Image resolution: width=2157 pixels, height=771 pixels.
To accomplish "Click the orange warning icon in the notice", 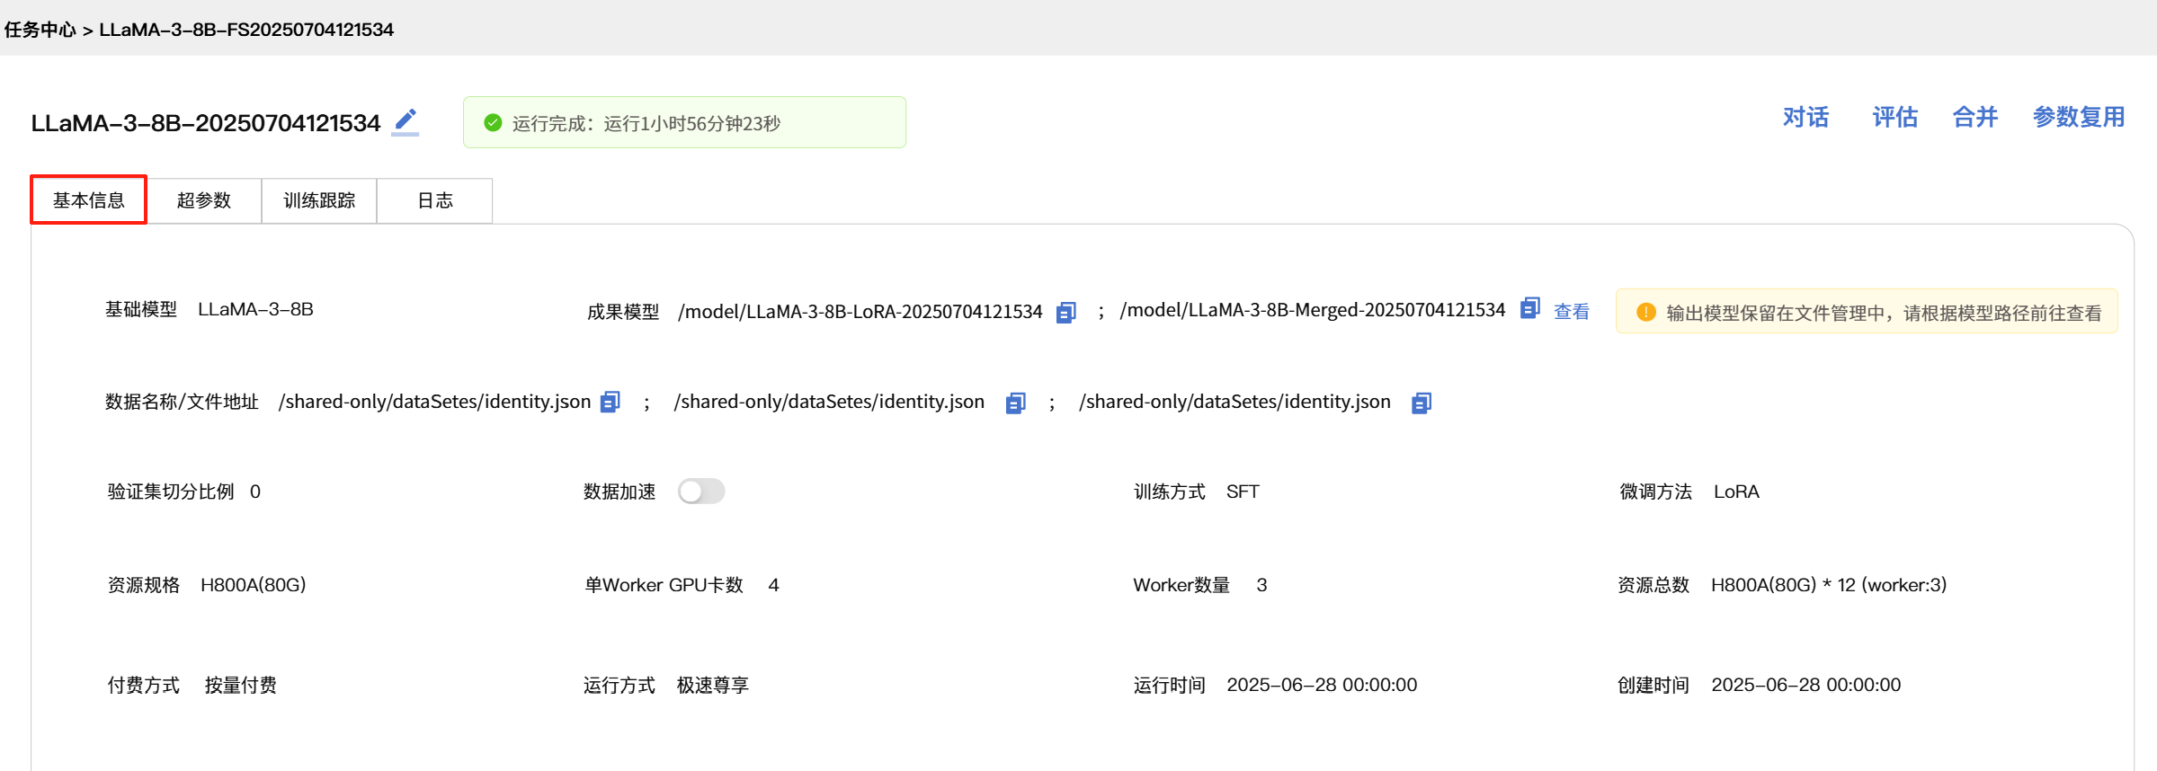I will pyautogui.click(x=1645, y=312).
